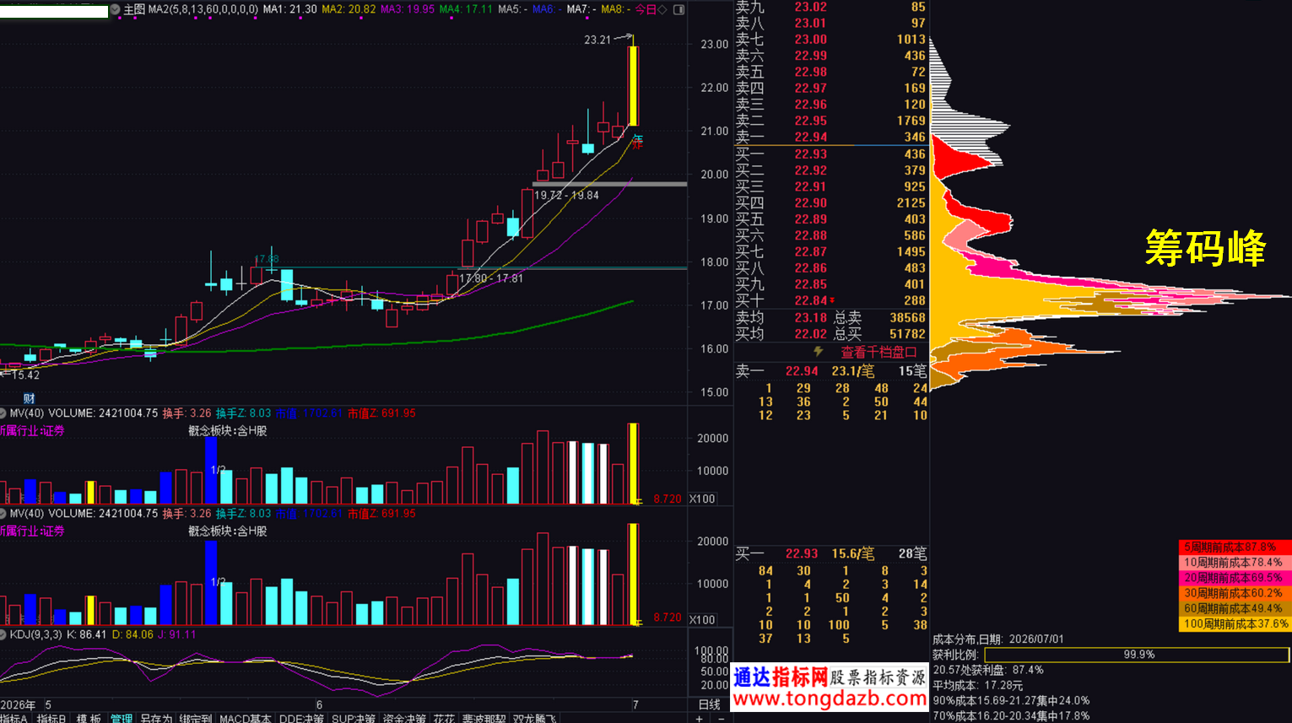
Task: Click the diamond marker icon after 今日
Action: pos(662,9)
